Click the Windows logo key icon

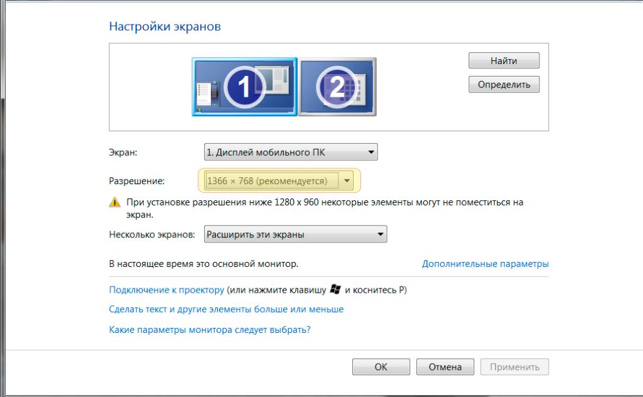point(335,289)
